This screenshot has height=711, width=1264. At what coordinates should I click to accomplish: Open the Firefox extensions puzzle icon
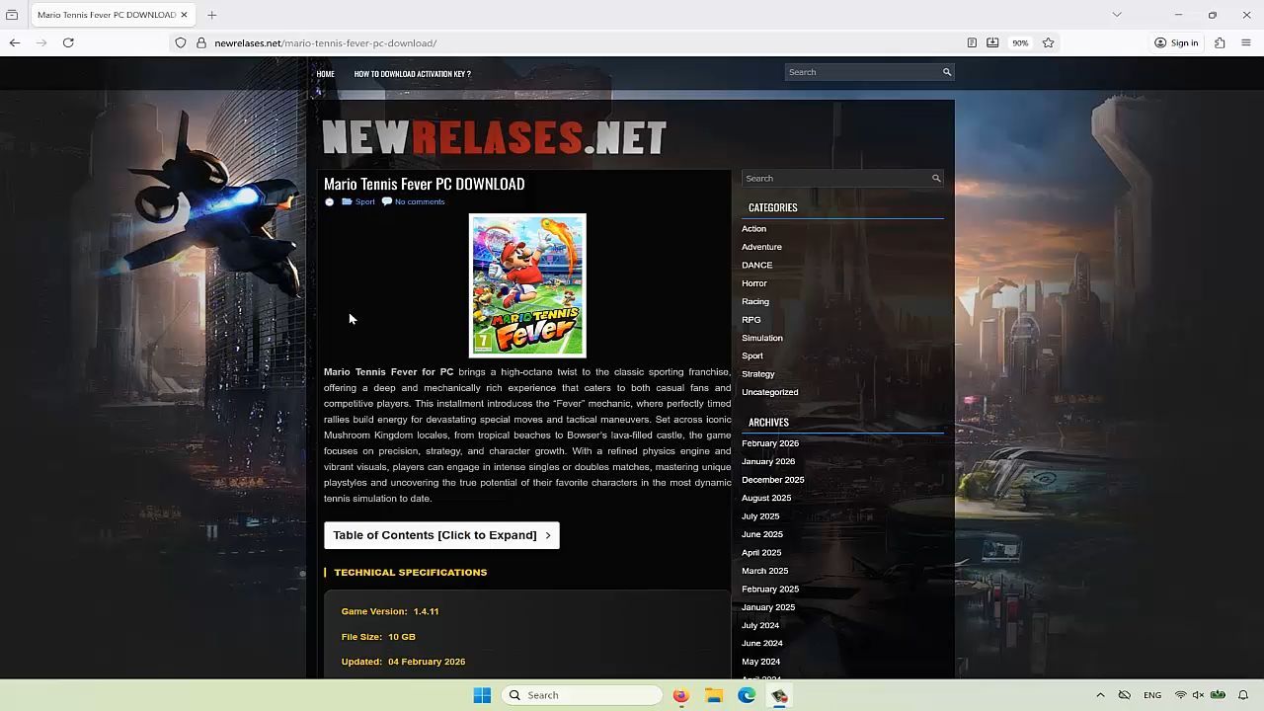[x=1220, y=42]
